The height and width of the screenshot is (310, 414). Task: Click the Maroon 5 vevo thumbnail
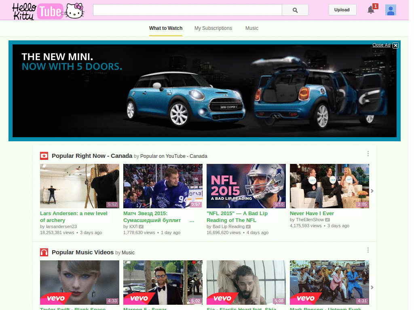point(163,283)
